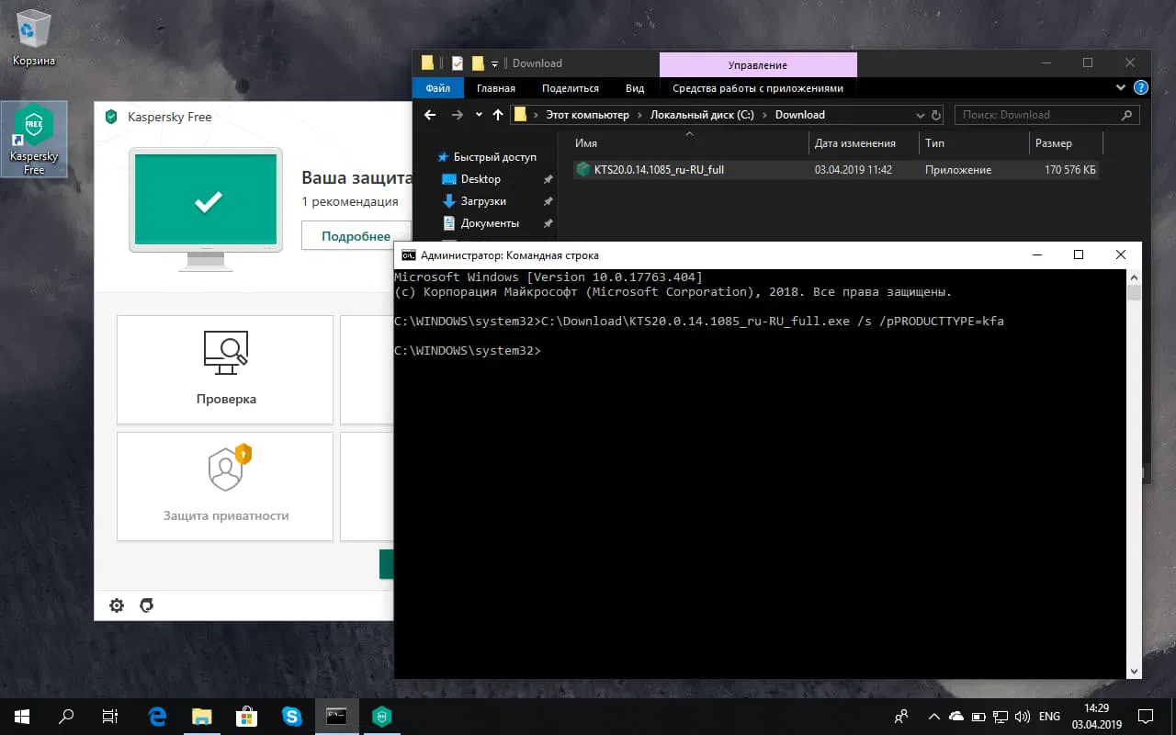
Task: Select the Kaspersky Free desktop shortcut
Action: 34,140
